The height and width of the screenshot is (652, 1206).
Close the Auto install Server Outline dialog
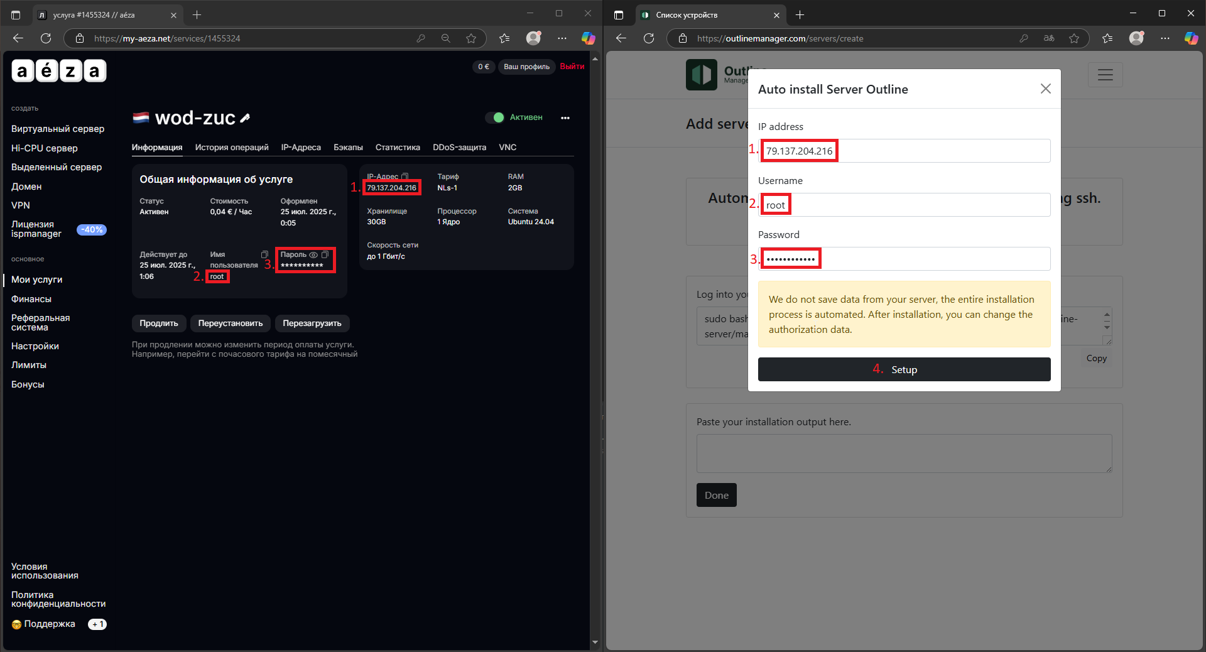(x=1045, y=89)
